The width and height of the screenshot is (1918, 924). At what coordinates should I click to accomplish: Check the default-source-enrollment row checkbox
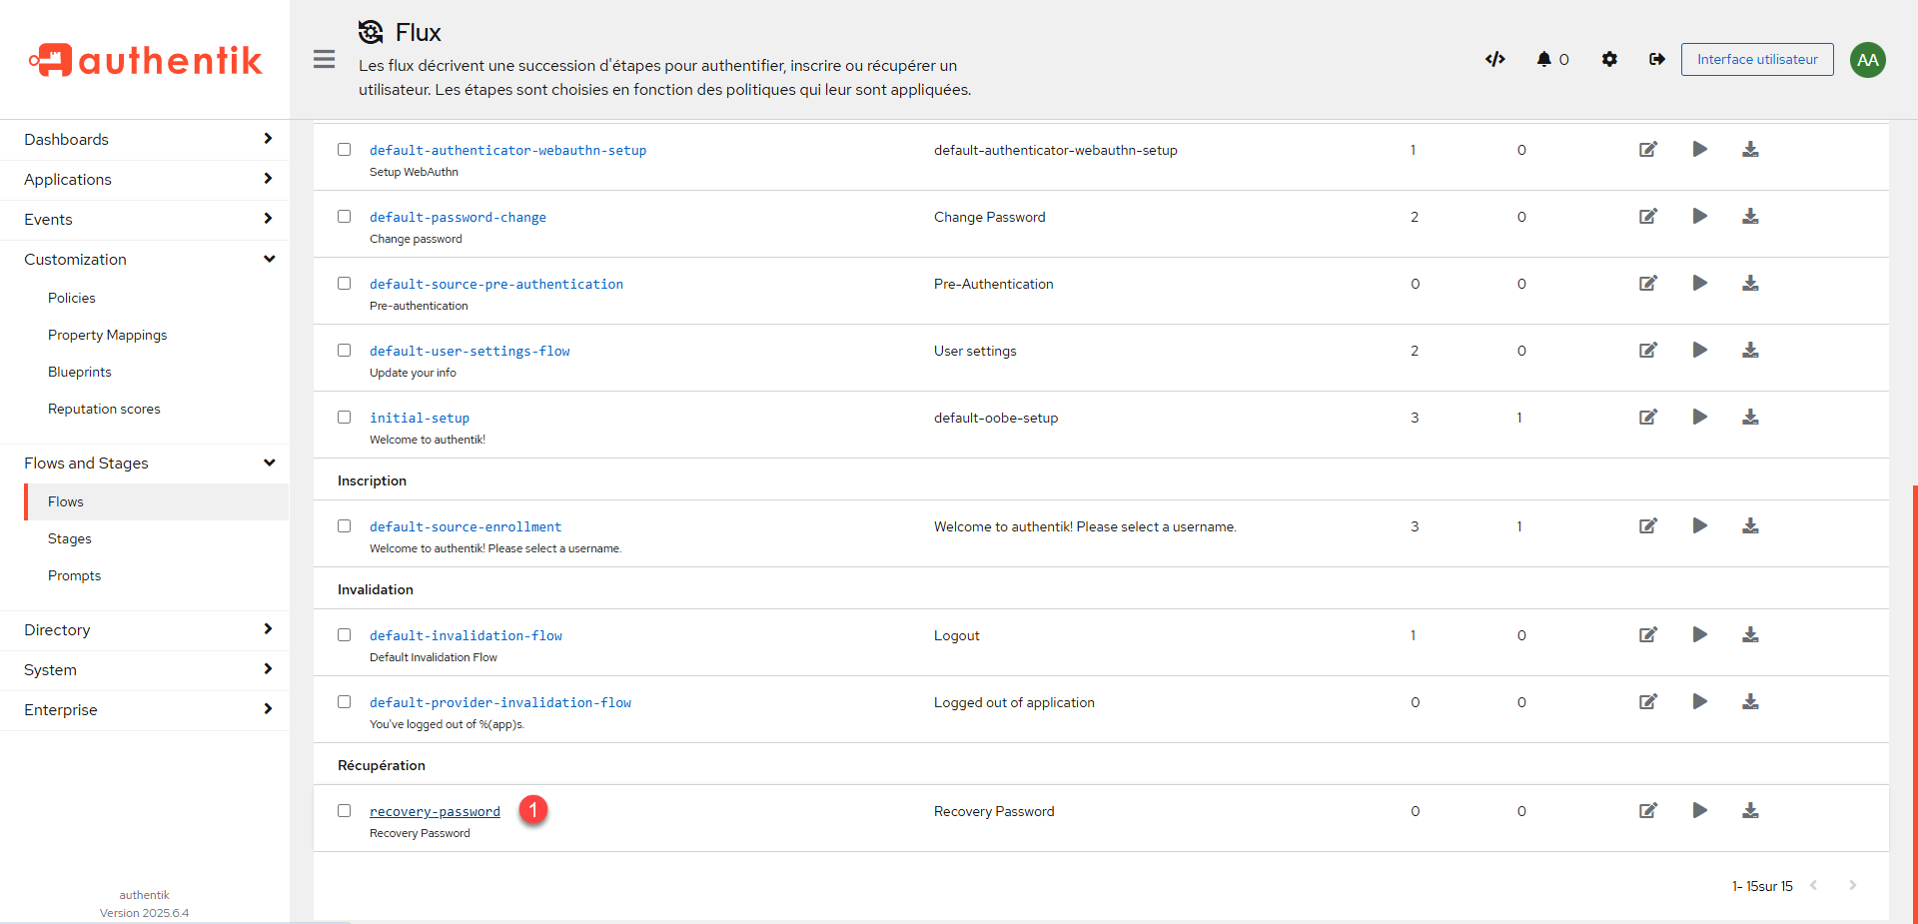coord(345,525)
